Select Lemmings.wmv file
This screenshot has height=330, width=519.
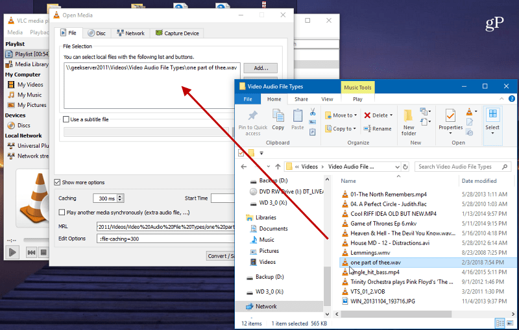pyautogui.click(x=370, y=253)
